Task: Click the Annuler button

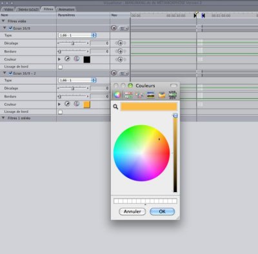Action: [132, 211]
